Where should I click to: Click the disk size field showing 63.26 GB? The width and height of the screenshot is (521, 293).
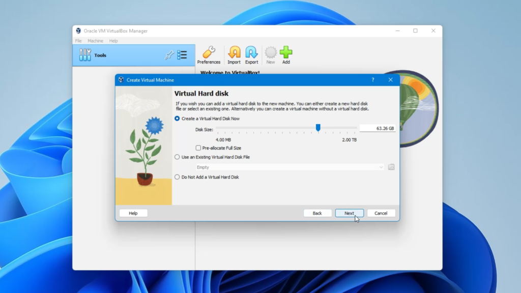(x=378, y=128)
